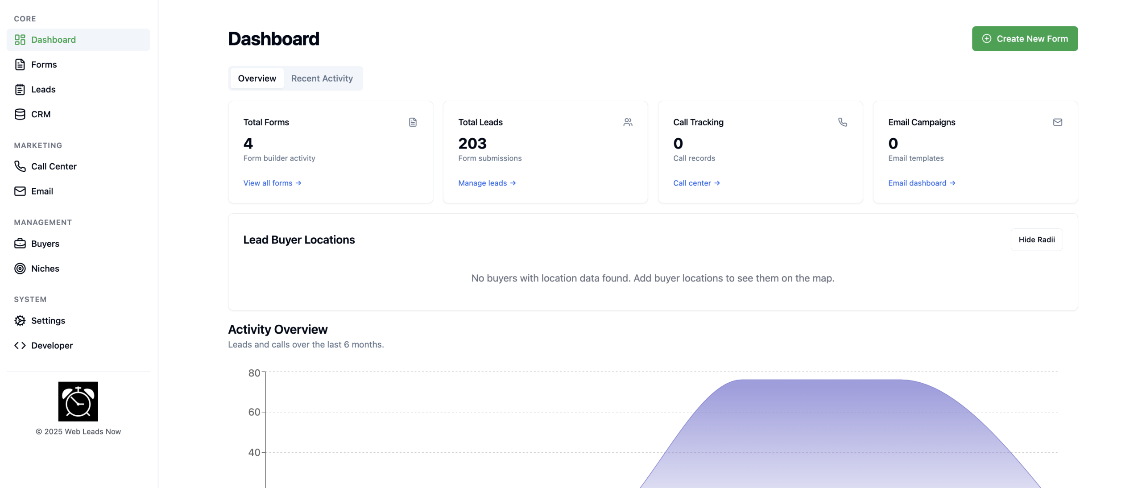Click the alarm clock logo in sidebar footer
Image resolution: width=1142 pixels, height=488 pixels.
pyautogui.click(x=78, y=401)
